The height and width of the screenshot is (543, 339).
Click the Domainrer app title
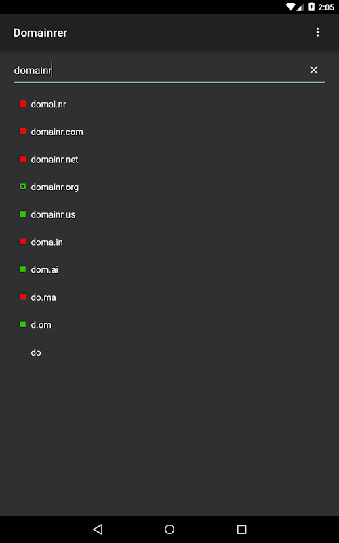pyautogui.click(x=40, y=33)
